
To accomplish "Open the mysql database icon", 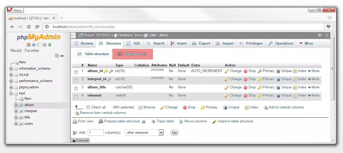I will coord(16,75).
